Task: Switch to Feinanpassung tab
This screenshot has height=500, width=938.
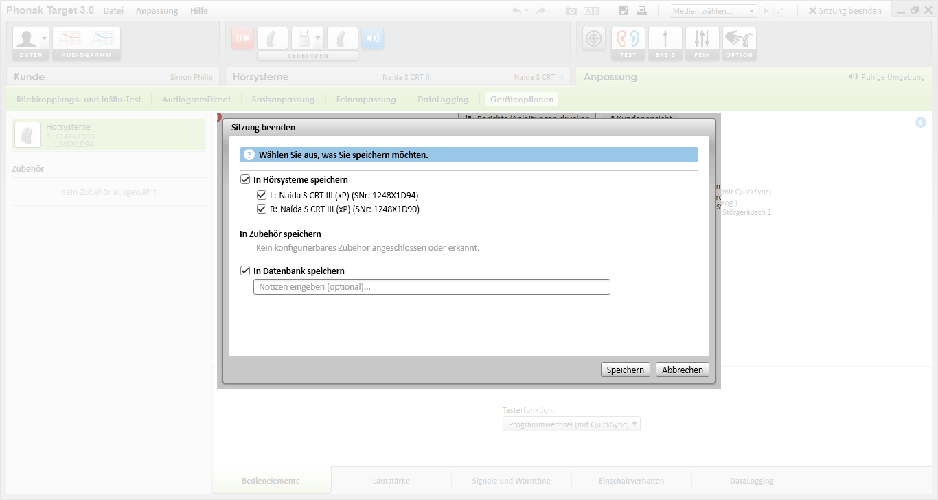Action: pyautogui.click(x=366, y=99)
